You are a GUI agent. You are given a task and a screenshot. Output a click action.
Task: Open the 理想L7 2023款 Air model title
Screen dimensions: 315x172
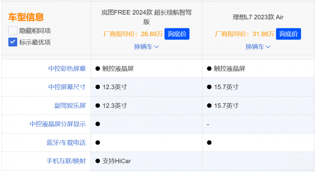tap(258, 17)
